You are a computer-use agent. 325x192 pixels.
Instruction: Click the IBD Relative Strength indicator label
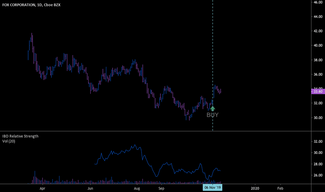click(20, 136)
